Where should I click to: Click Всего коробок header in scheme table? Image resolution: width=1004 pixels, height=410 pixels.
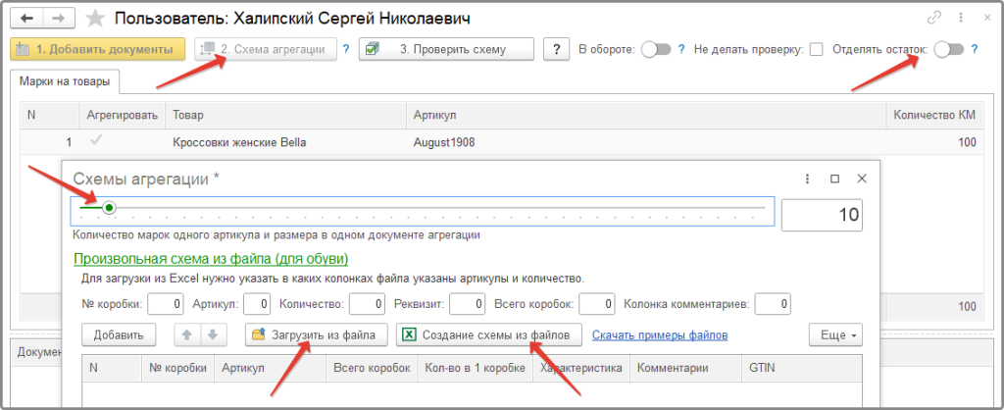click(x=372, y=369)
